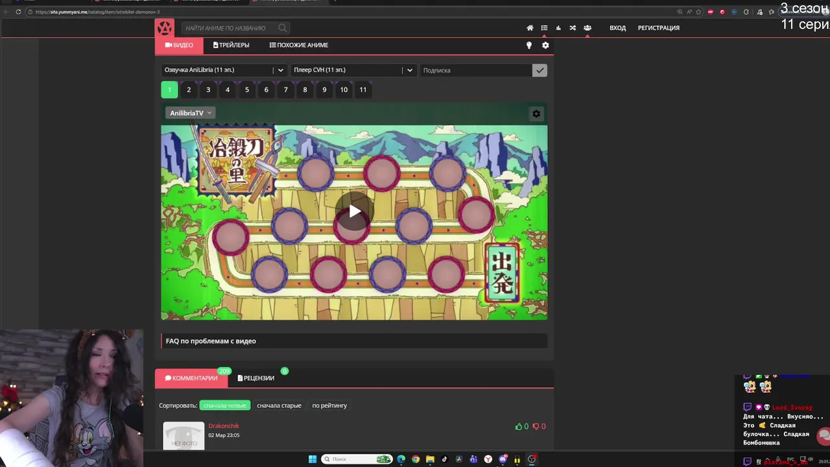Viewport: 830px width, 467px height.
Task: Reload the browser page
Action: [18, 12]
